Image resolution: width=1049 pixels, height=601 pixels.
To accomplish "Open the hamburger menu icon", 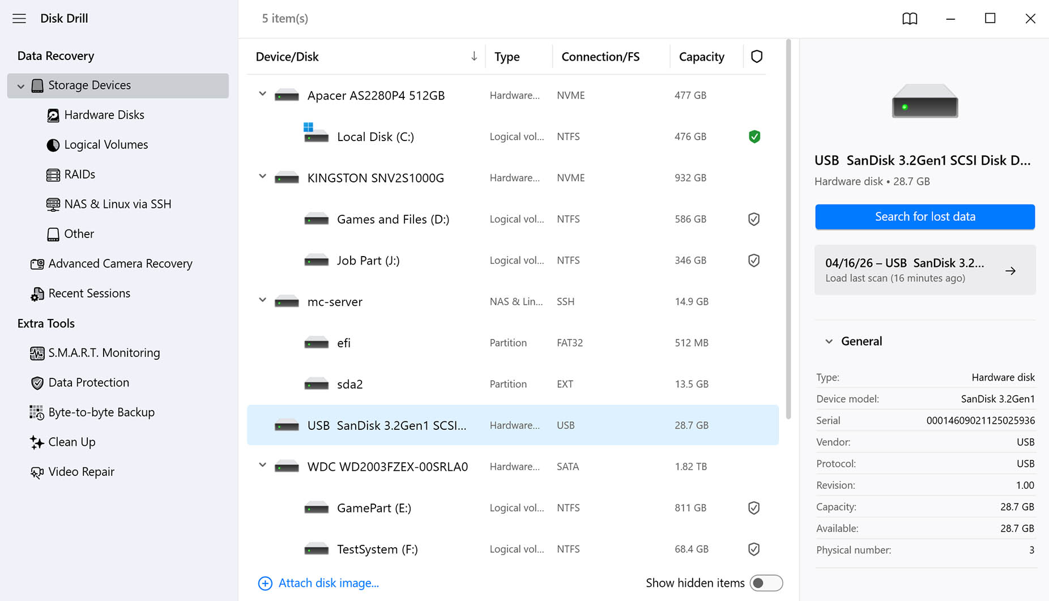I will (19, 18).
